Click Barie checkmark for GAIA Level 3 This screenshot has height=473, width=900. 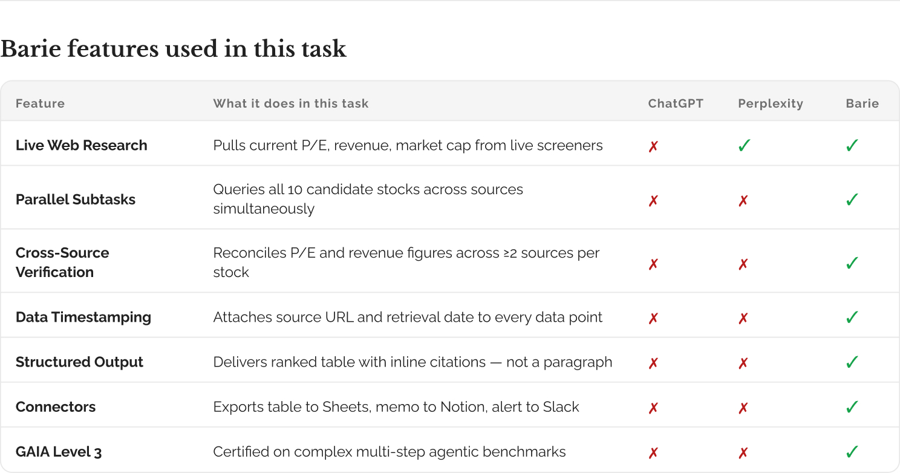pos(852,452)
